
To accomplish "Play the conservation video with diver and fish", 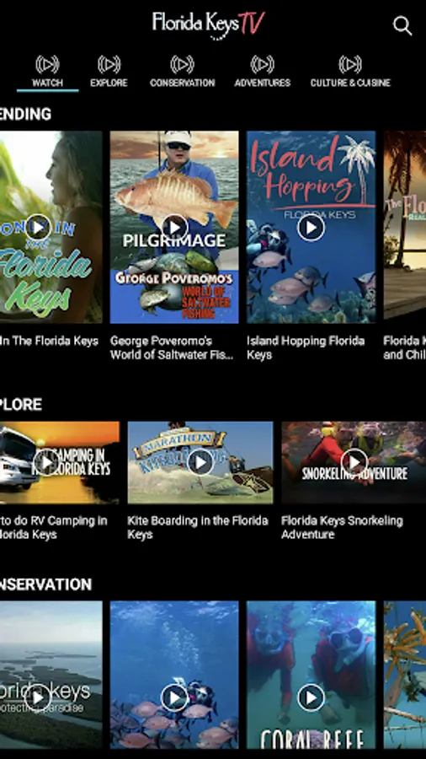I will [174, 697].
